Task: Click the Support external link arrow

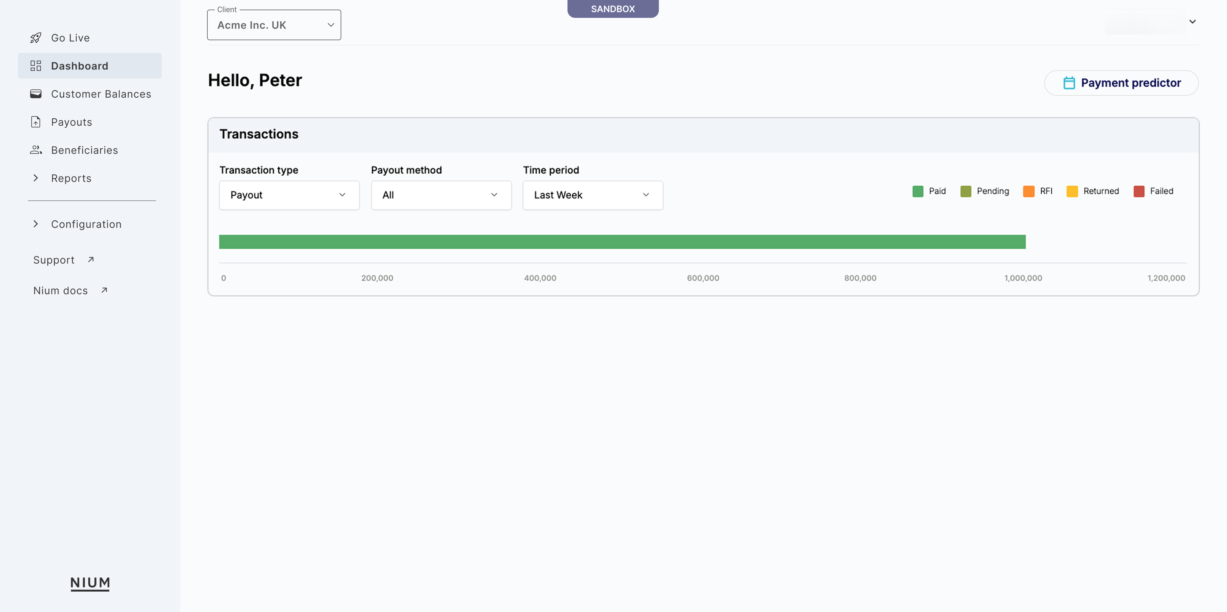Action: [91, 260]
